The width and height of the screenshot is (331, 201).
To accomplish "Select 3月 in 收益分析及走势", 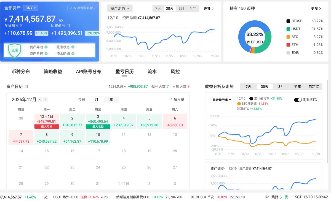I will pyautogui.click(x=281, y=86).
